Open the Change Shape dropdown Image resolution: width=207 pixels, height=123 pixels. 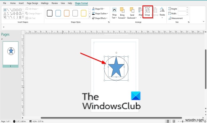(x=33, y=14)
